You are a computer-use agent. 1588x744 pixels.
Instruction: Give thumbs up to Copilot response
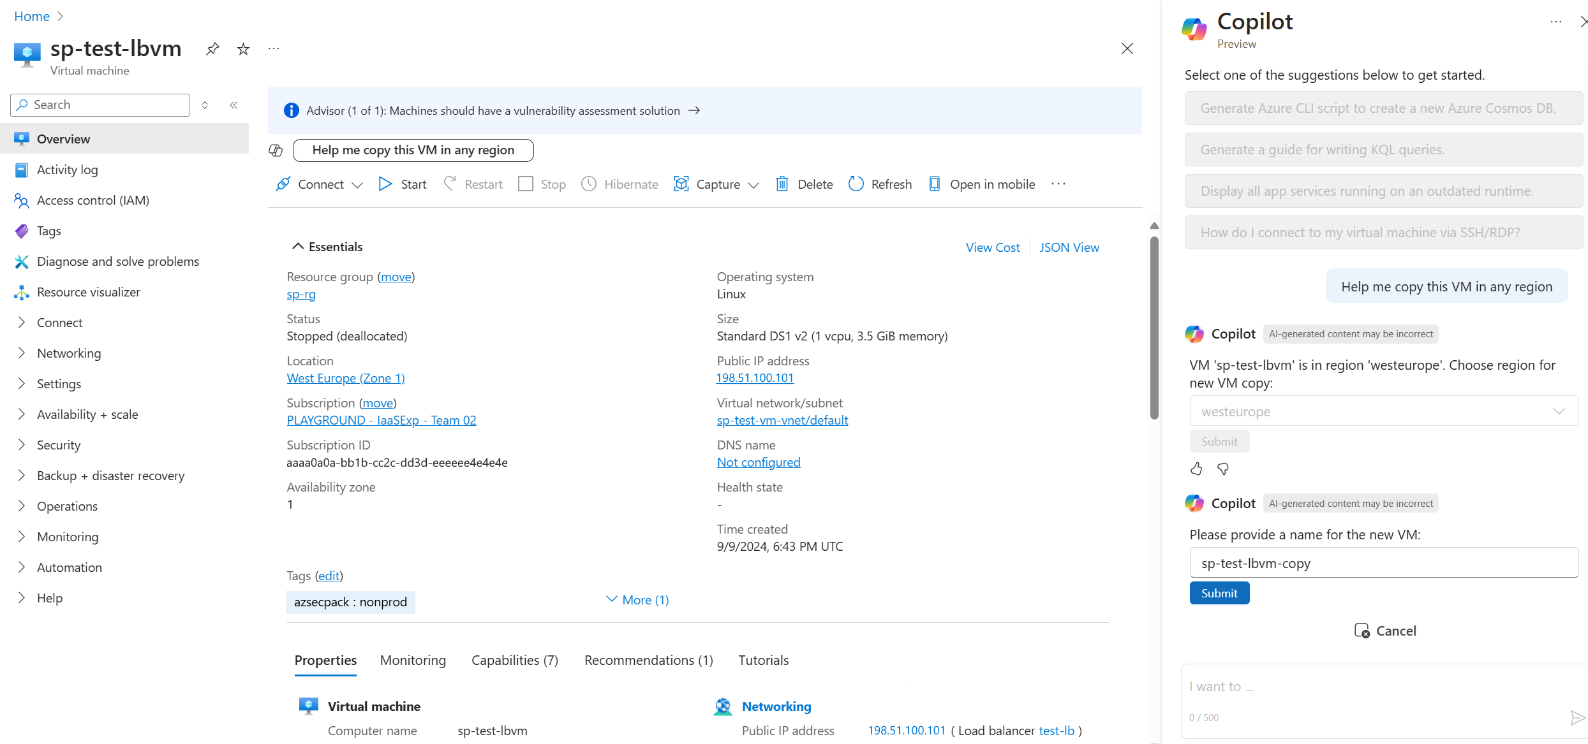(1196, 469)
